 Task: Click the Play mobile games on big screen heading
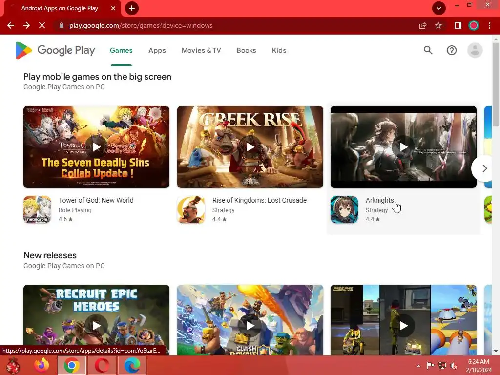click(x=97, y=77)
